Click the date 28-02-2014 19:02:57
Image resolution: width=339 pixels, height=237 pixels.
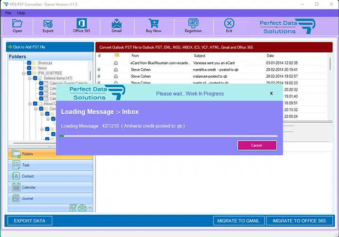(x=282, y=76)
